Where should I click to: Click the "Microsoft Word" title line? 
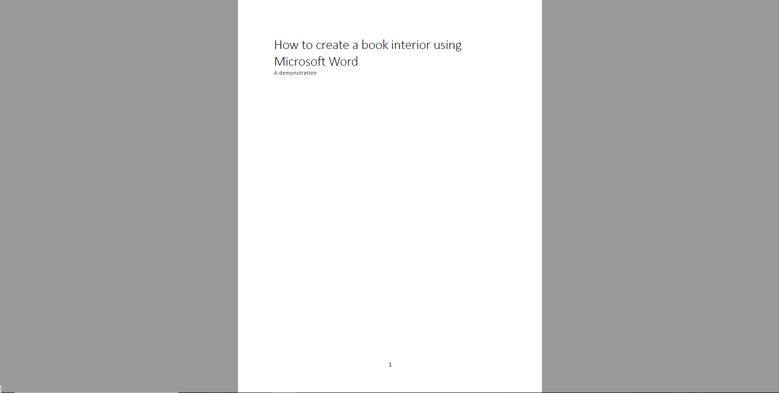tap(316, 61)
